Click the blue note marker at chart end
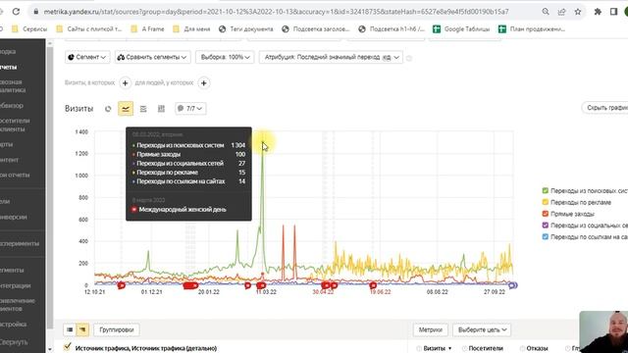The image size is (628, 353). 512,285
